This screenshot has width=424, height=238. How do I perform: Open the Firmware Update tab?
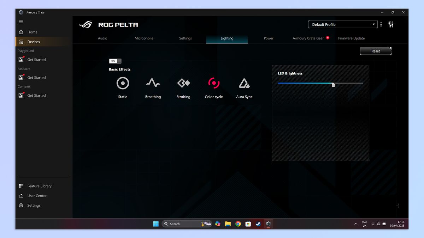pos(351,38)
